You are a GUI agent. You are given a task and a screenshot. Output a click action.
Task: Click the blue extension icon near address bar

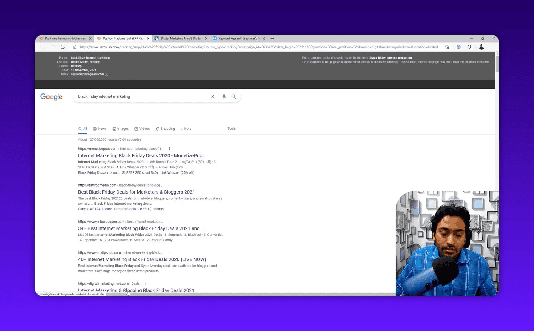(x=458, y=47)
